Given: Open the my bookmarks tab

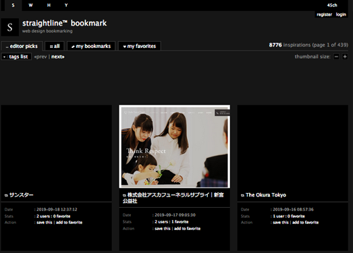Looking at the screenshot, I should coord(91,46).
